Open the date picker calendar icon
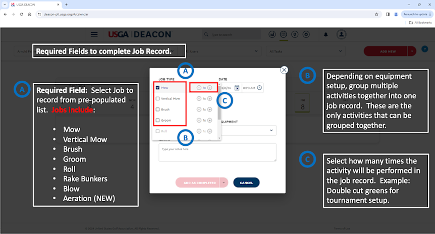This screenshot has height=234, width=435. pyautogui.click(x=237, y=88)
